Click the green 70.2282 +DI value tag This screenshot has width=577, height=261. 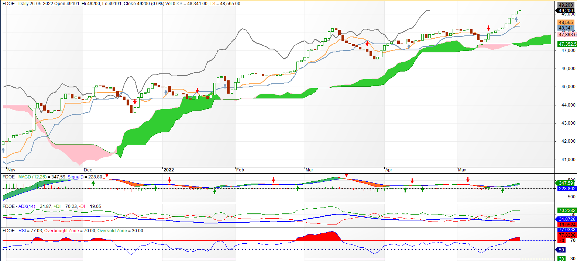(x=565, y=210)
